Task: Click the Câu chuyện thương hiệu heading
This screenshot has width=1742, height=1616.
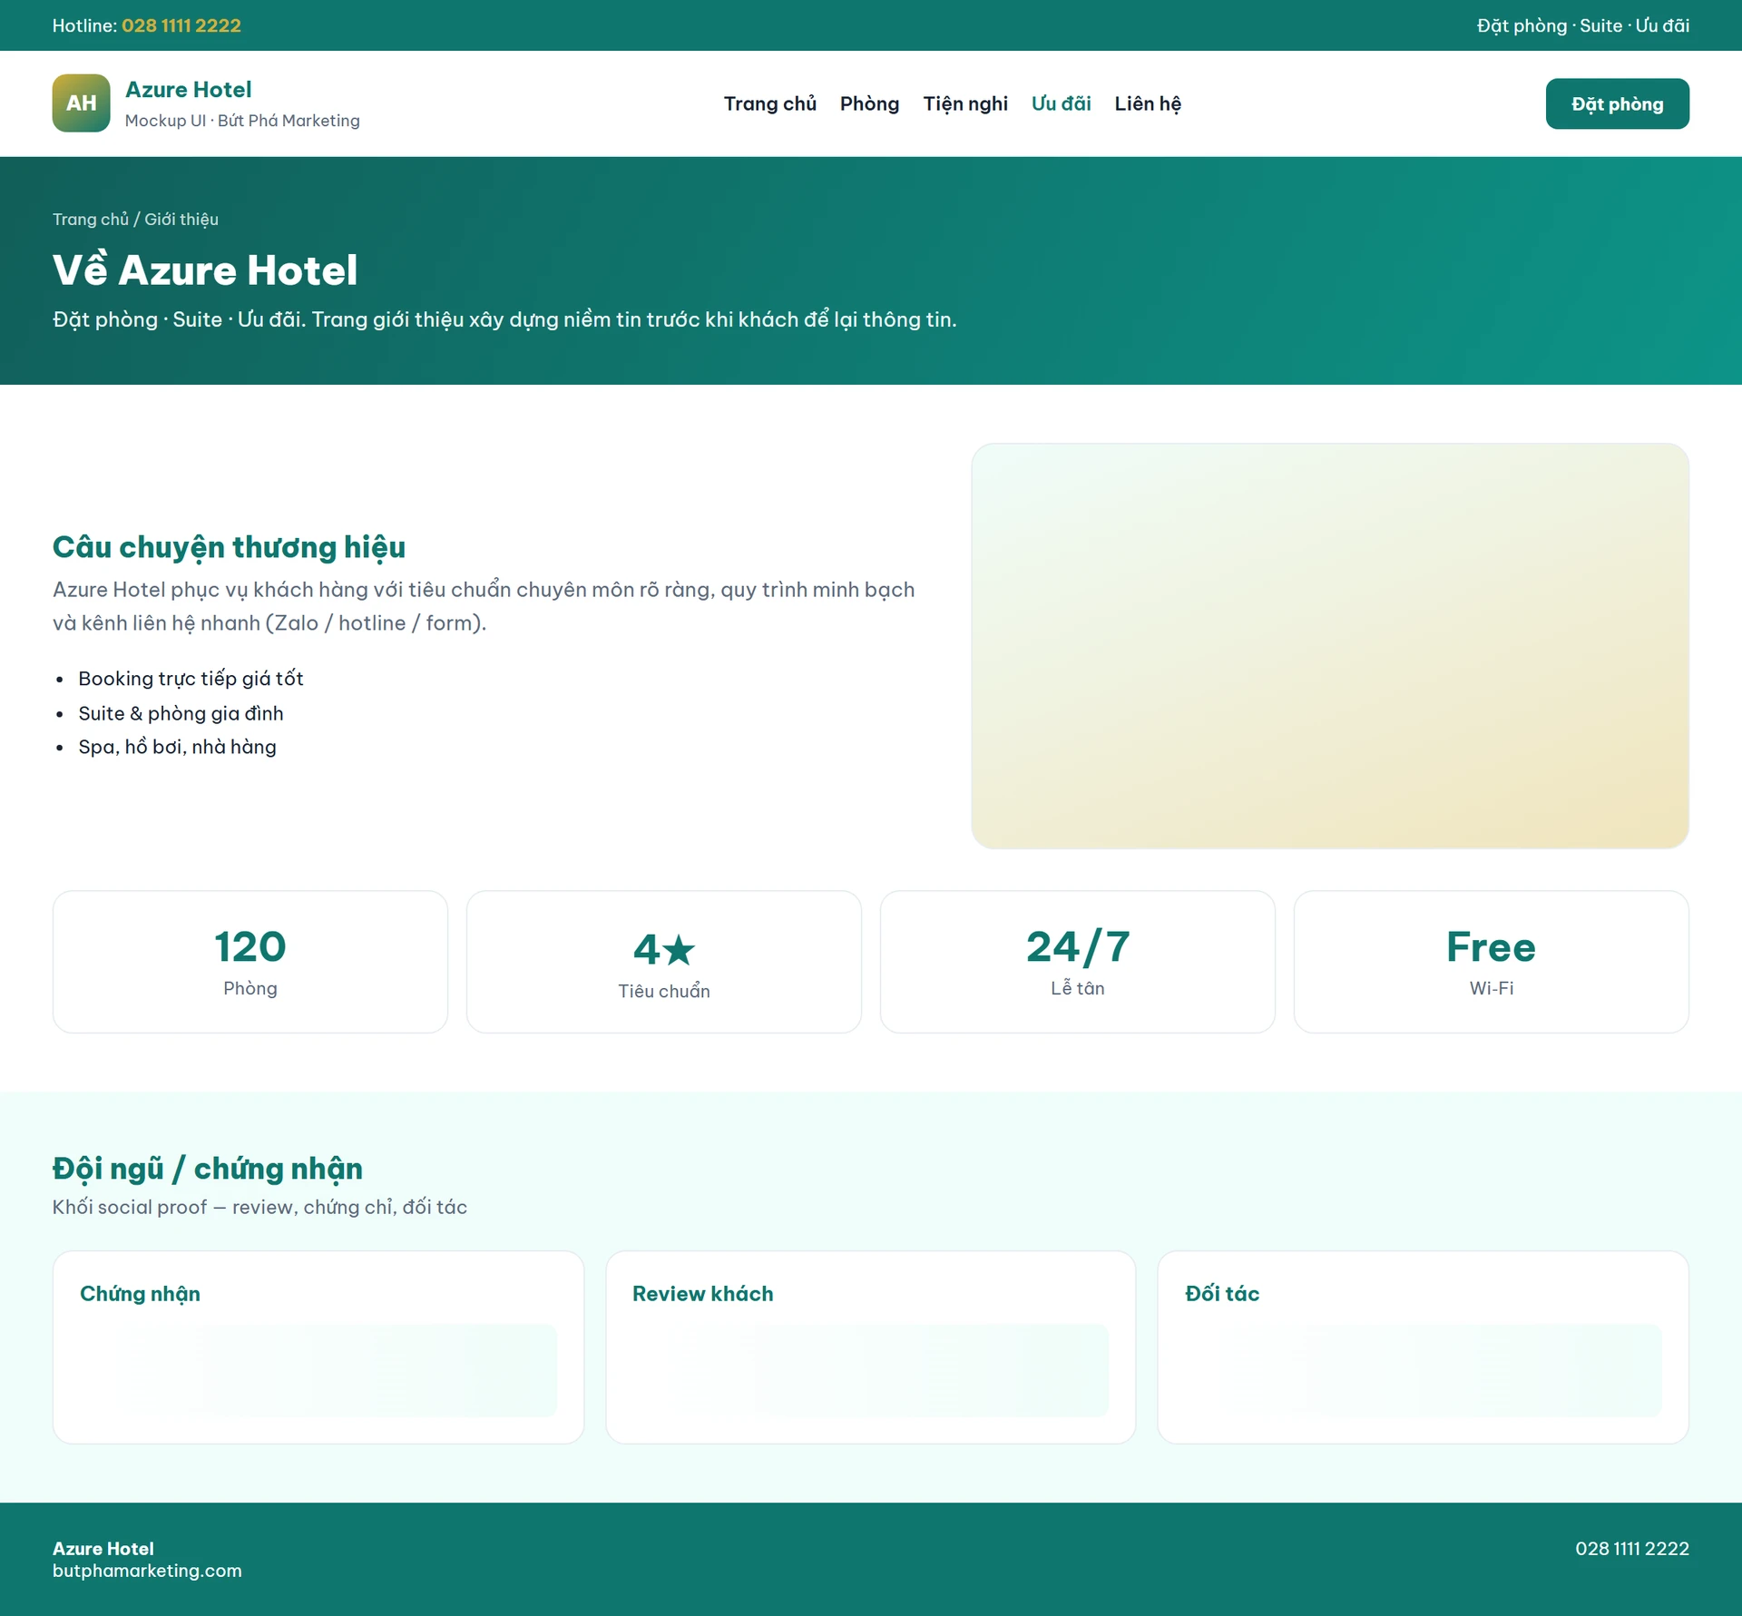Action: click(x=229, y=547)
